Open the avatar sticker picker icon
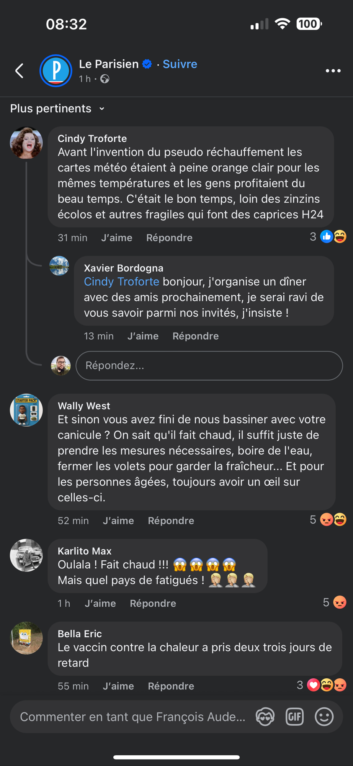Screen dimensions: 353x766 pos(265,717)
